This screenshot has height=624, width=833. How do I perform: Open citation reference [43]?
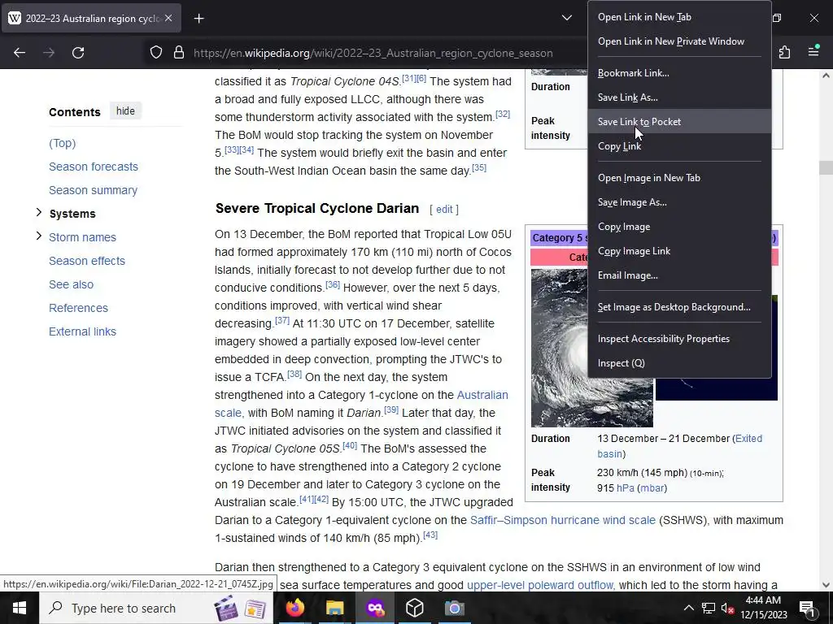430,535
